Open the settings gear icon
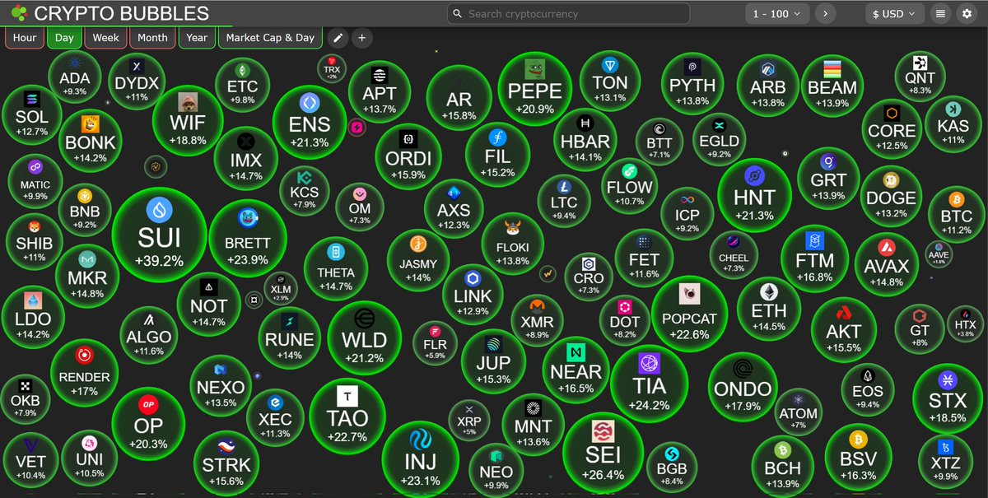Viewport: 988px width, 498px height. tap(967, 14)
